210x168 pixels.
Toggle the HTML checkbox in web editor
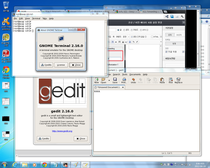tap(152, 37)
